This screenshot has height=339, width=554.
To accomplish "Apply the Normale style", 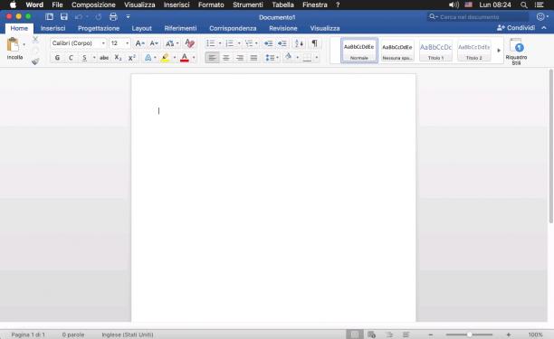I will pyautogui.click(x=359, y=51).
